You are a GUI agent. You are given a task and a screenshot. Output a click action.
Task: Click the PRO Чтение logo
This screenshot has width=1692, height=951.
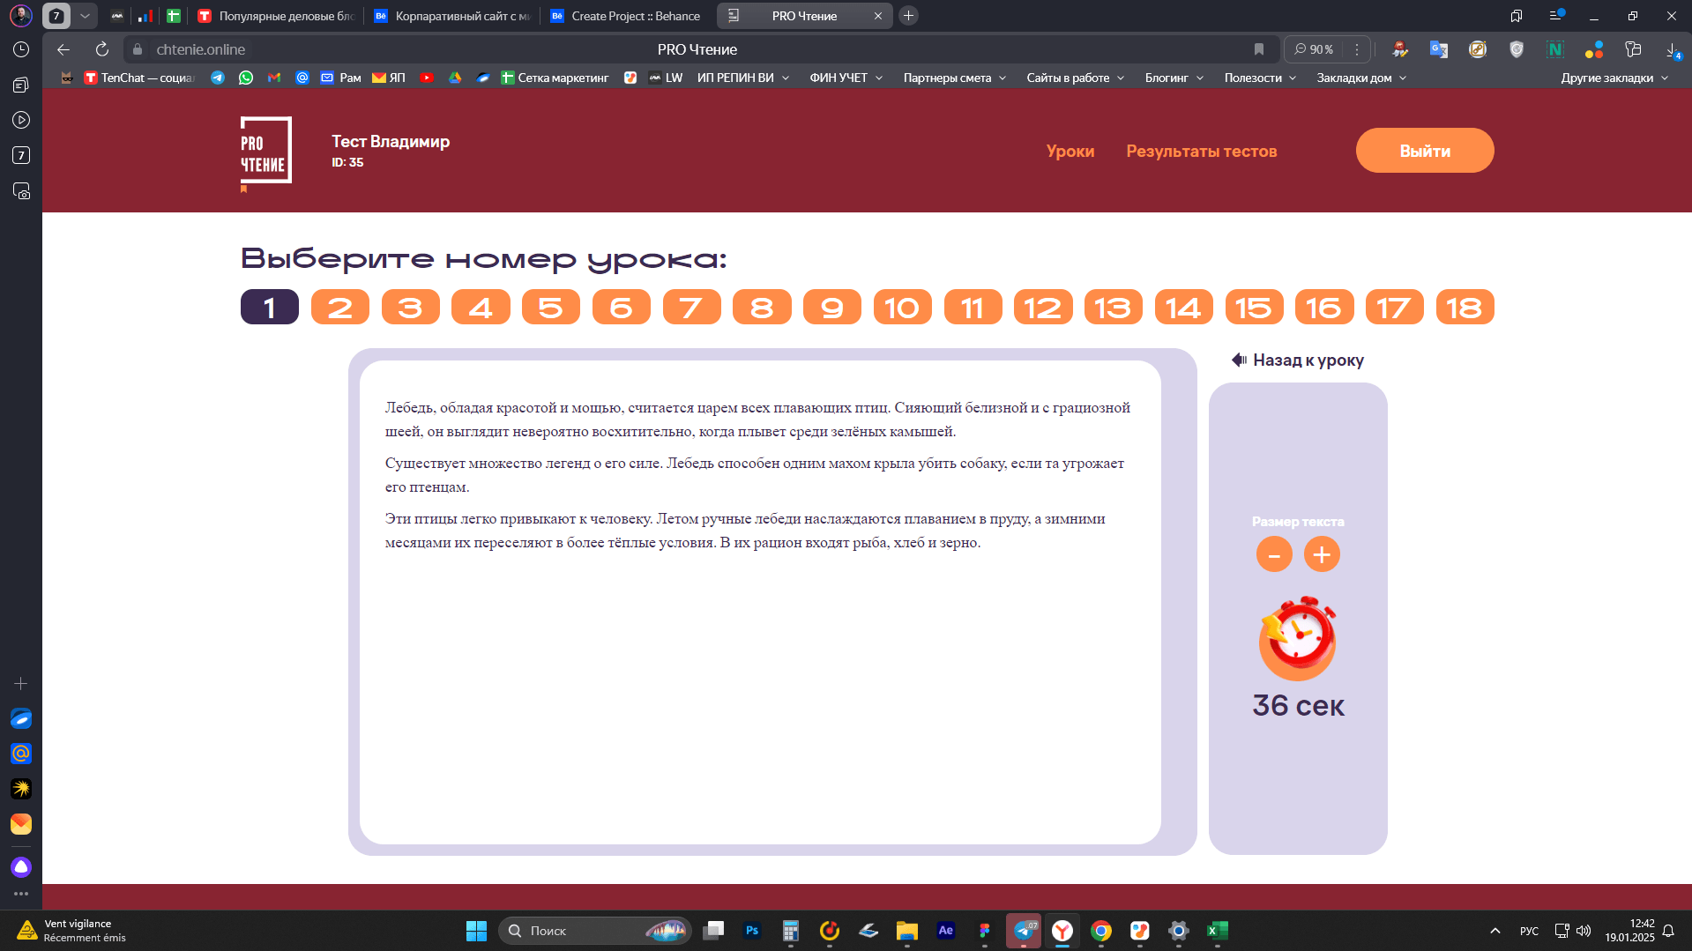[266, 153]
